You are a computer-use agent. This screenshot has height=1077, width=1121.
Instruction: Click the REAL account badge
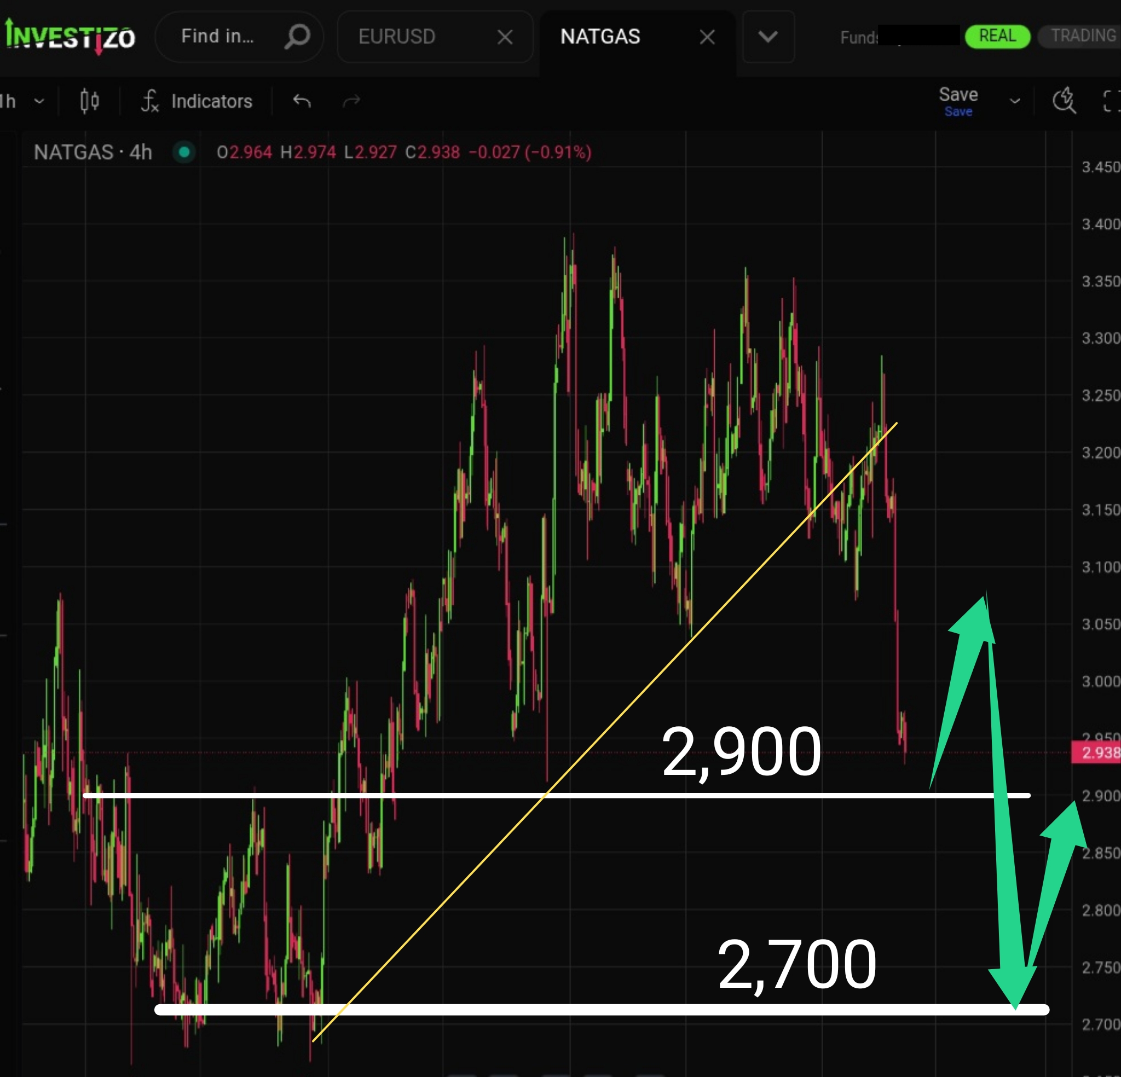(x=997, y=36)
